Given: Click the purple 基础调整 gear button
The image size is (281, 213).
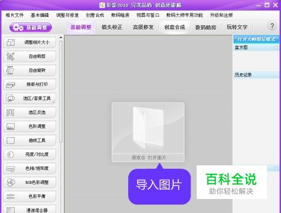Looking at the screenshot, I should [x=30, y=27].
